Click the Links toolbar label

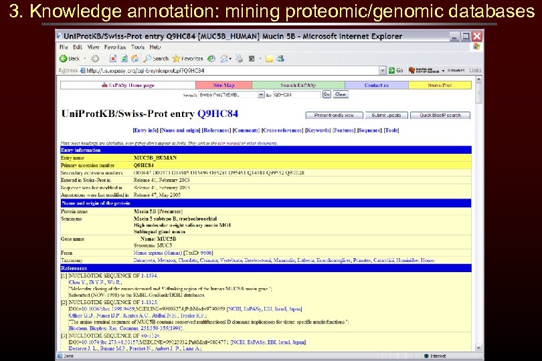pyautogui.click(x=475, y=70)
